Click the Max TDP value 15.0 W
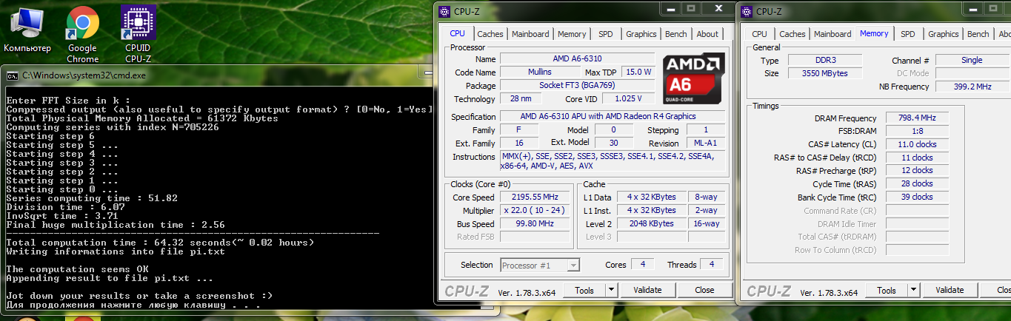This screenshot has height=321, width=1011. [638, 72]
